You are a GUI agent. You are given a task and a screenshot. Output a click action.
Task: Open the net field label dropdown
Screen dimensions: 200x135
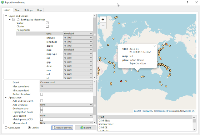pos(78,74)
